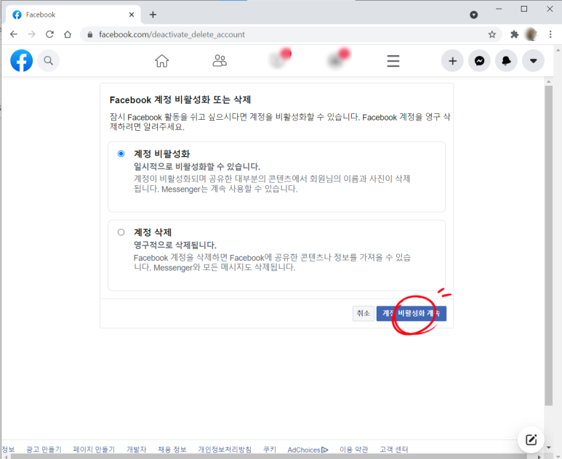
Task: Minimize the browser window
Action: pos(499,9)
